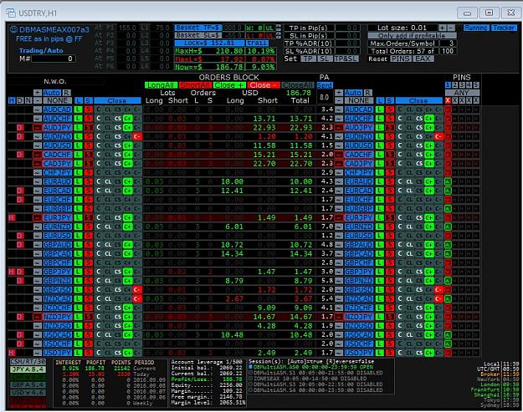523x412 pixels.
Task: Click the Max.Orders/Symbol value field
Action: 449,43
